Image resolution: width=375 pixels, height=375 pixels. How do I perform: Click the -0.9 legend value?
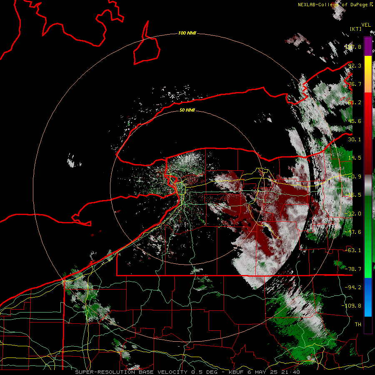[355, 176]
